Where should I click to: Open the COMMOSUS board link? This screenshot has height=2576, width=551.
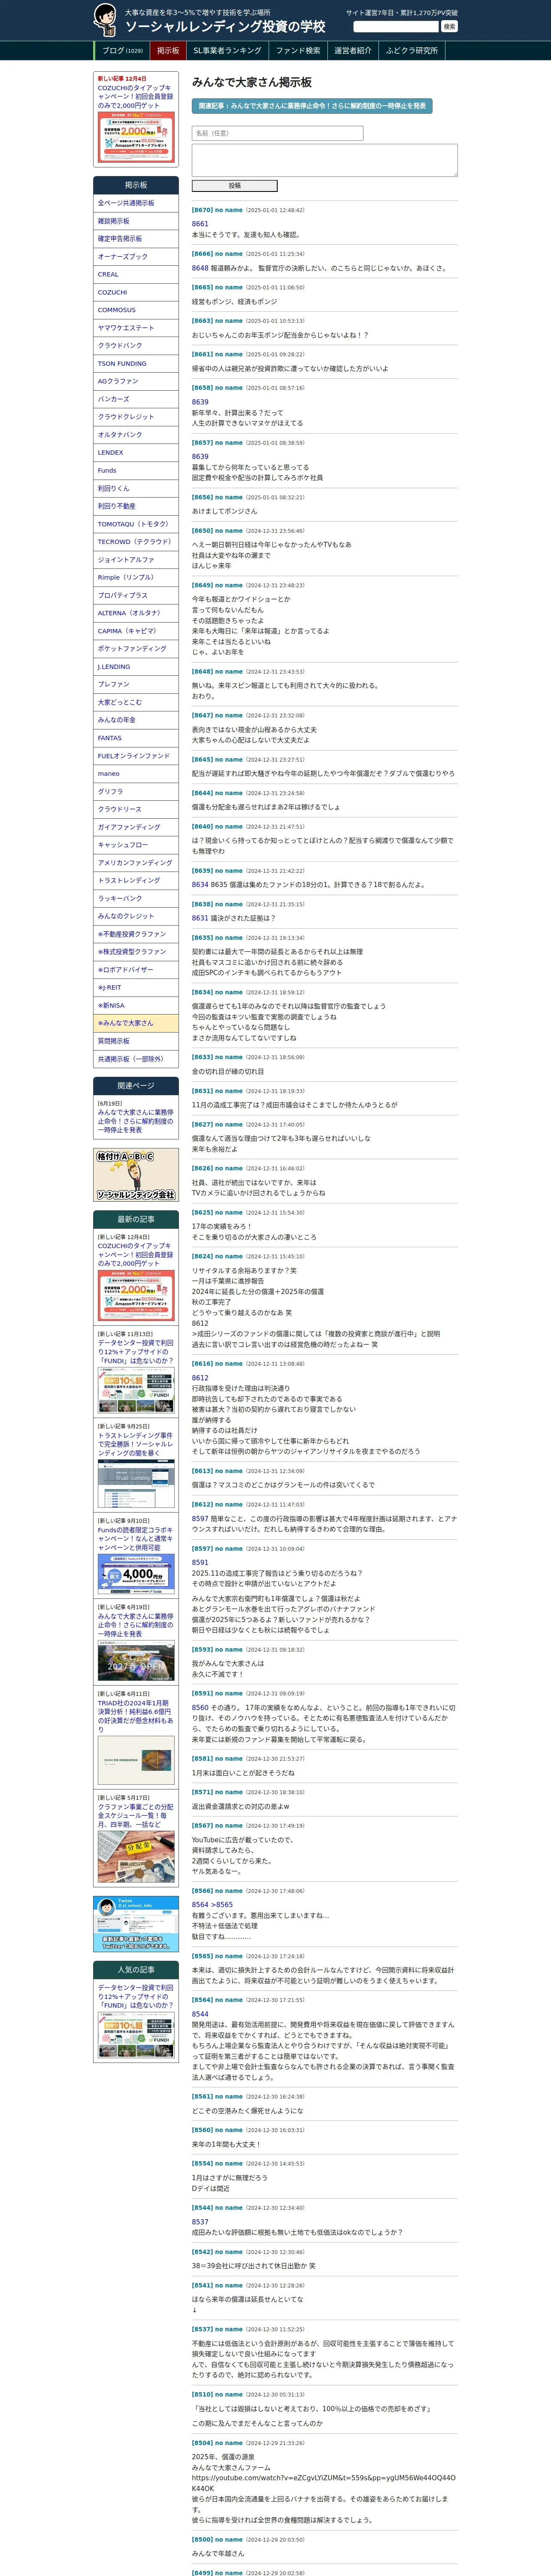point(136,310)
